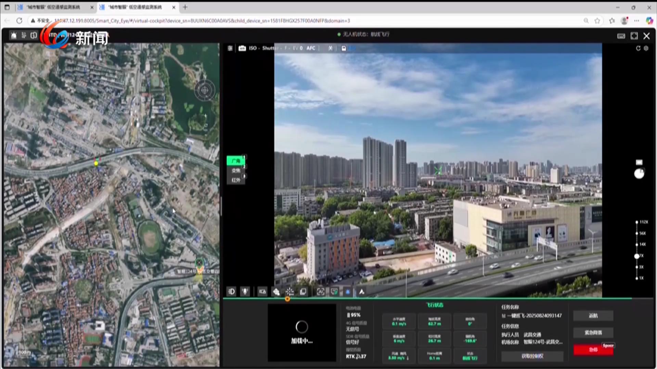
Task: Open the browser three-dot menu
Action: pyautogui.click(x=636, y=20)
